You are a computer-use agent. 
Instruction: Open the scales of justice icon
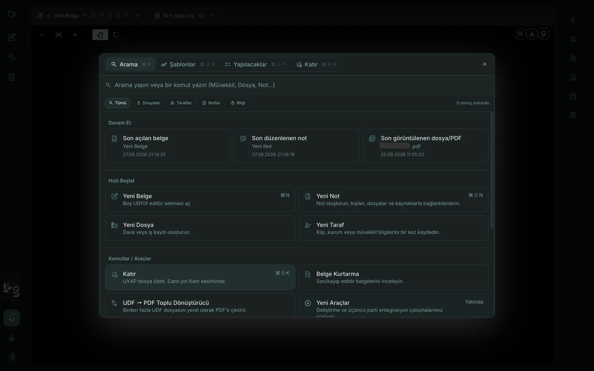coord(573,115)
